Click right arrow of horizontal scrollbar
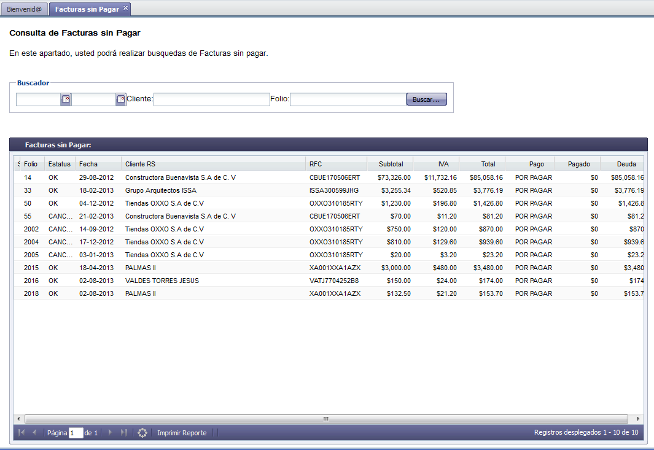The height and width of the screenshot is (450, 654). click(639, 419)
